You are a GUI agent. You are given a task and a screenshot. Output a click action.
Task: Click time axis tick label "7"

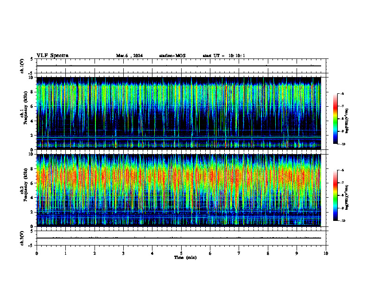point(239,253)
